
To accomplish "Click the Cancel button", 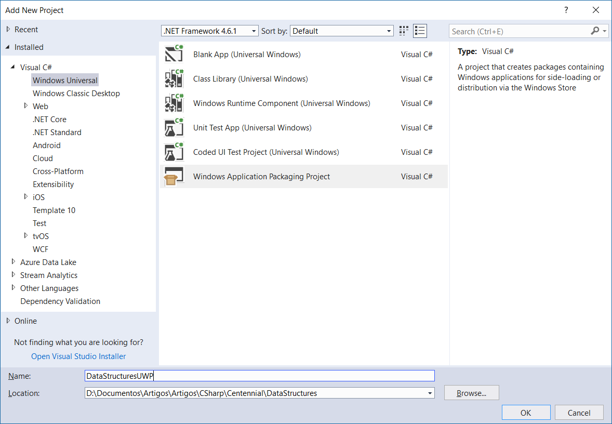I will (579, 413).
